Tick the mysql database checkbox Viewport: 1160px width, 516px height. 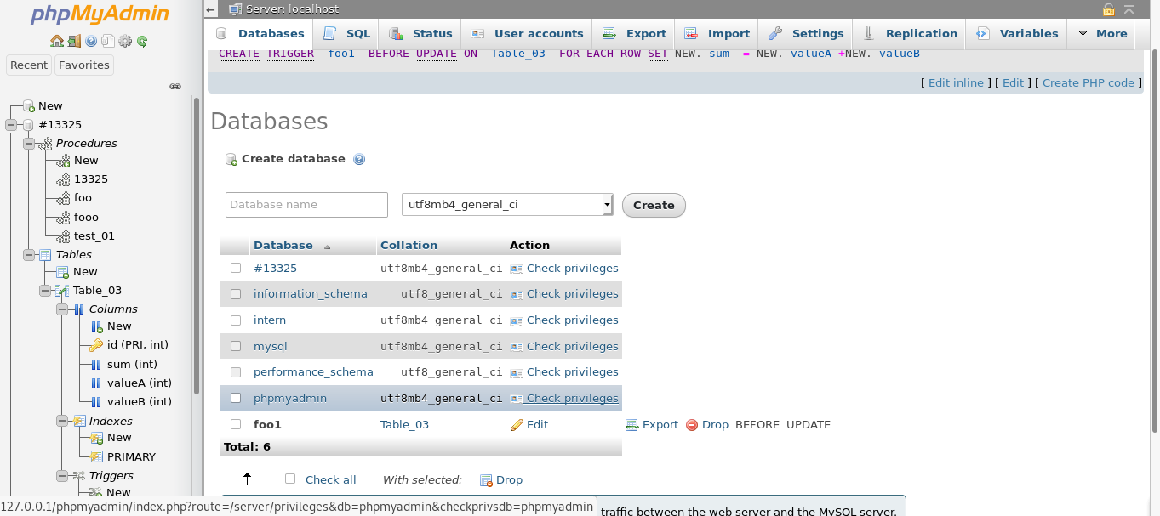pyautogui.click(x=236, y=346)
